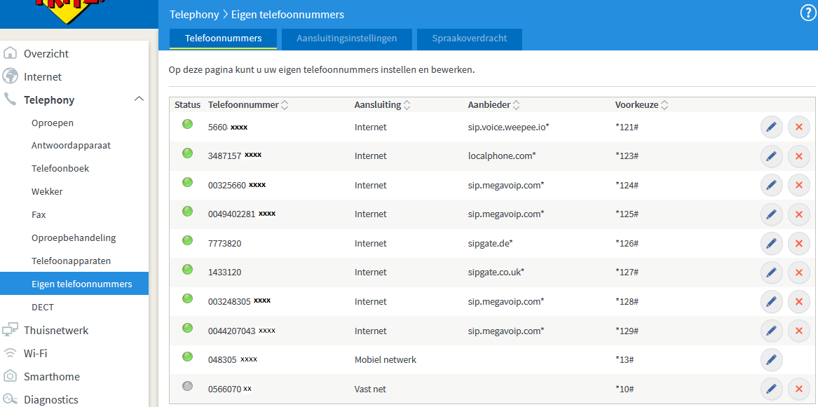Edit the sip.voice.weepee.io number entry
The width and height of the screenshot is (818, 407).
[x=771, y=127]
